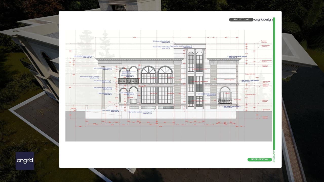
Task: Click the 'Refer Detail for Slab Moulding 1' note
Action: [x=103, y=81]
